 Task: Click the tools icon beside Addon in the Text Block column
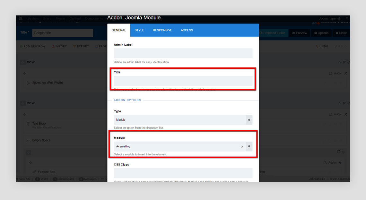click(x=345, y=114)
